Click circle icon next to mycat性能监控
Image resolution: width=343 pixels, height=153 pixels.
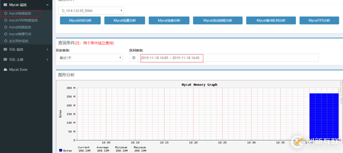click(x=6, y=13)
